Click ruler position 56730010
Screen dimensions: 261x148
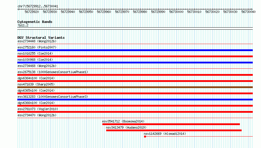coord(194,12)
